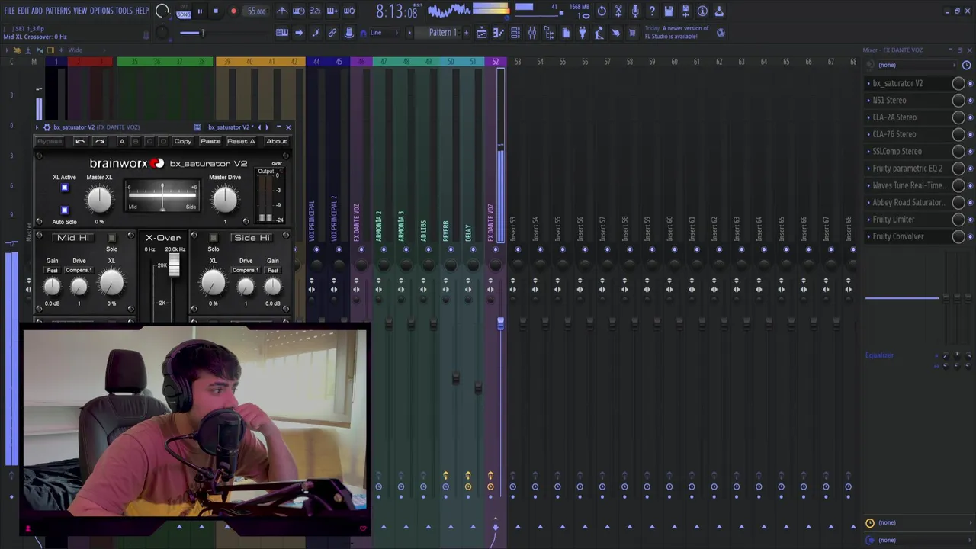Toggle the XL Active switch
The width and height of the screenshot is (976, 549).
pyautogui.click(x=64, y=188)
